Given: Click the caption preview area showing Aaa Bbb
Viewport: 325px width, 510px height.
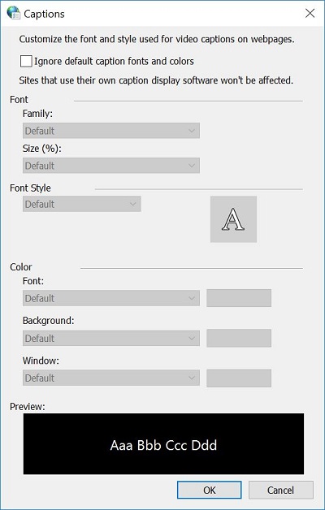Looking at the screenshot, I should point(163,444).
